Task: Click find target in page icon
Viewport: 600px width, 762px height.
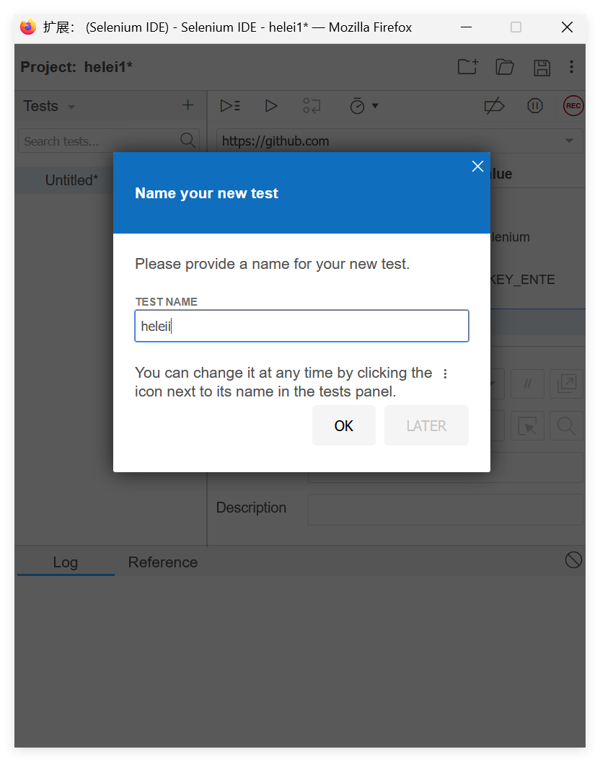Action: (x=566, y=426)
